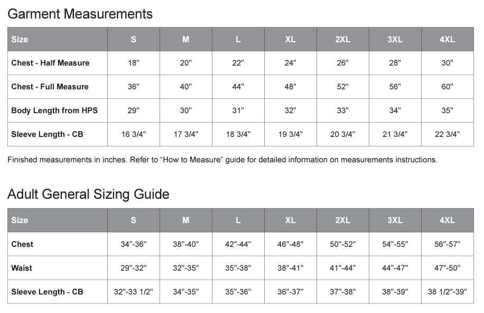The width and height of the screenshot is (484, 313).
Task: Select the Chest - Half Measure row label
Action: pos(50,63)
